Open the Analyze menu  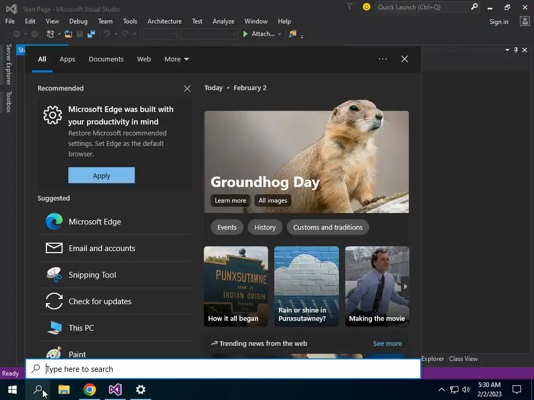[223, 21]
